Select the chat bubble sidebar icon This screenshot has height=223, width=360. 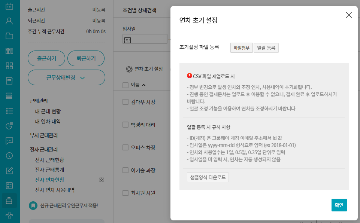pyautogui.click(x=9, y=141)
